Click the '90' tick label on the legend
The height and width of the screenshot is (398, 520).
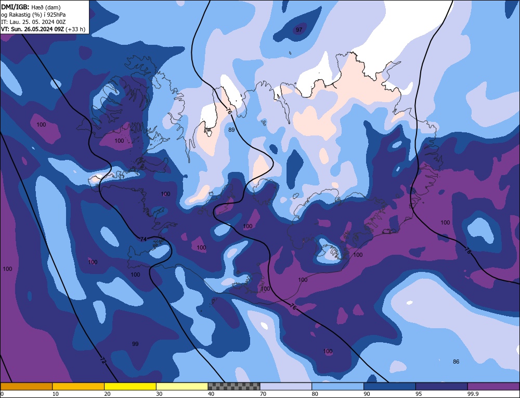(367, 394)
